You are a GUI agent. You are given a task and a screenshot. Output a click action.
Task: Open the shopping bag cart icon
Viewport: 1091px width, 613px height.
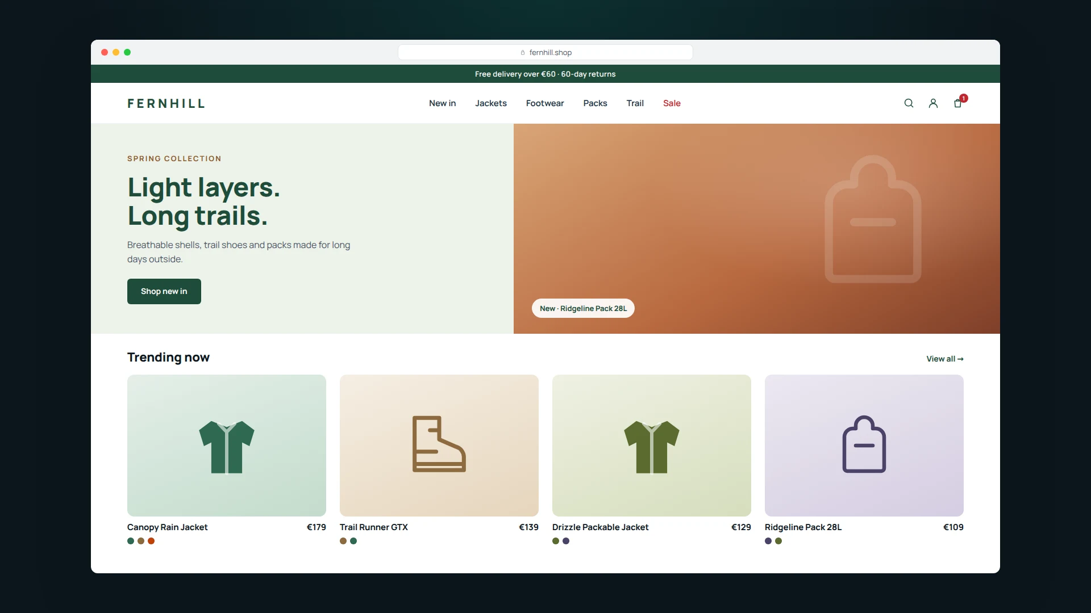(x=958, y=103)
